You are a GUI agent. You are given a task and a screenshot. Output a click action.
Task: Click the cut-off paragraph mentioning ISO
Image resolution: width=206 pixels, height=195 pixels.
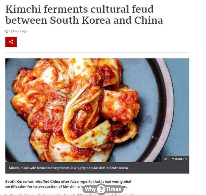(x=70, y=194)
